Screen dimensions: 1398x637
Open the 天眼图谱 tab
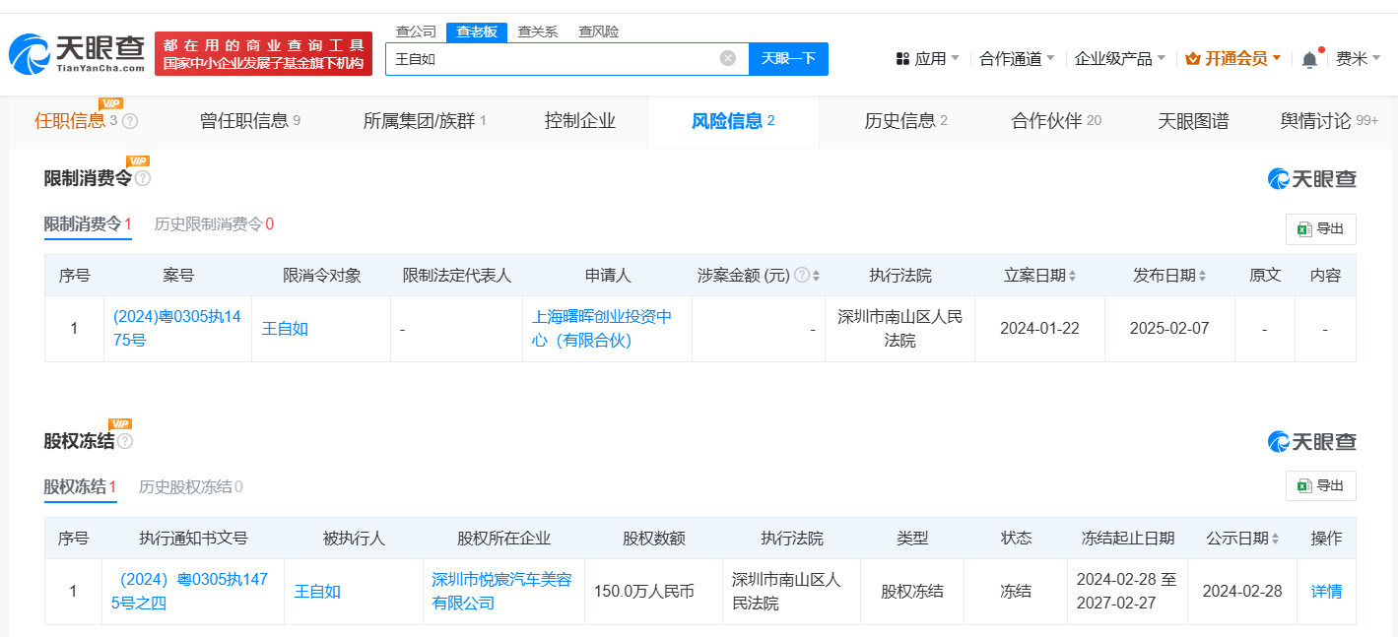[1193, 121]
